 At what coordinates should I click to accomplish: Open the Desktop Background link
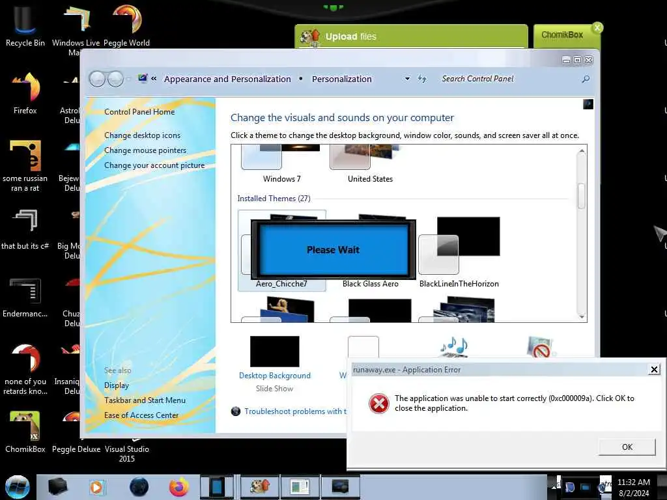pos(275,376)
